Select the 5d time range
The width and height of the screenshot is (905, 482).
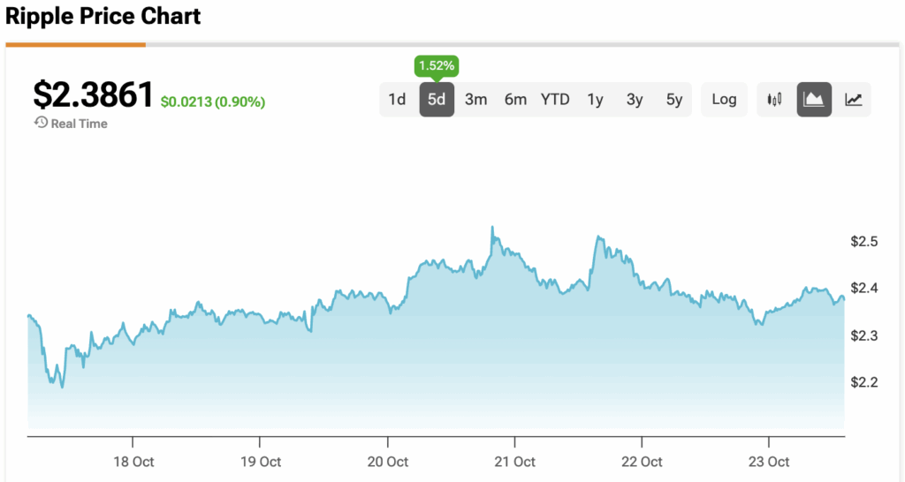click(x=437, y=100)
